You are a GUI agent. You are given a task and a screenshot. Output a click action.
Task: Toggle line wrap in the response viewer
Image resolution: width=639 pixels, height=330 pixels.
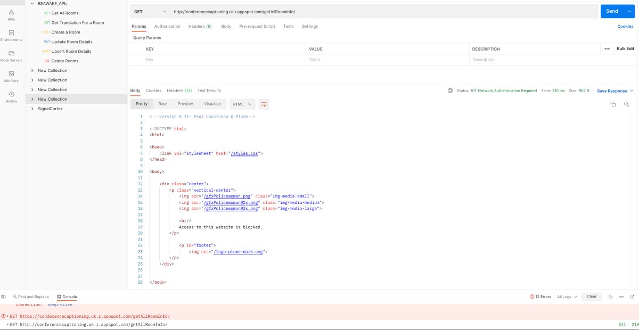(x=264, y=104)
